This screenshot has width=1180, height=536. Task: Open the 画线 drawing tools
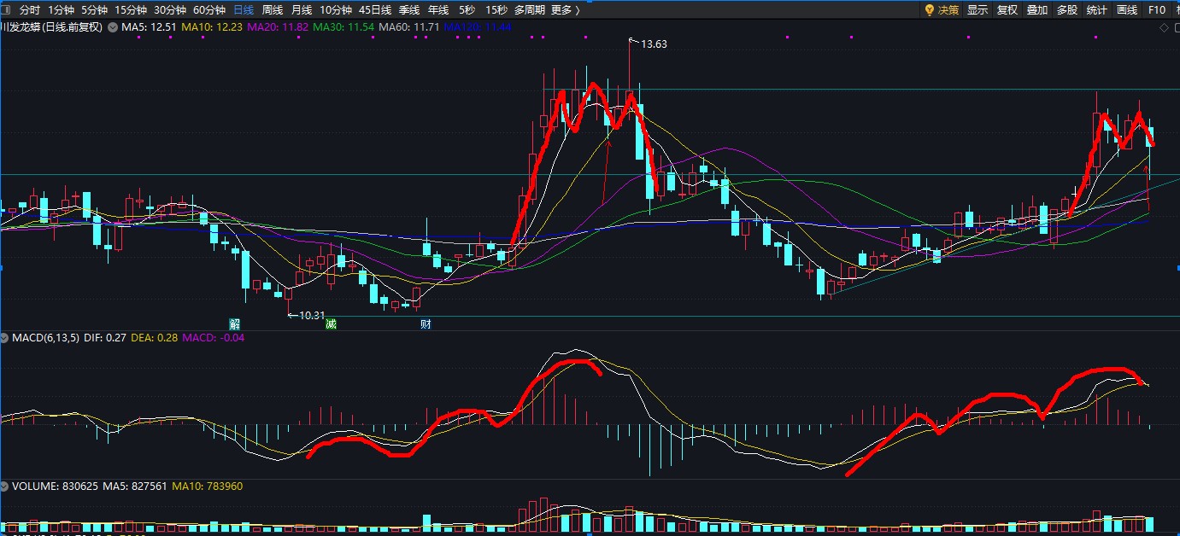[x=1127, y=10]
